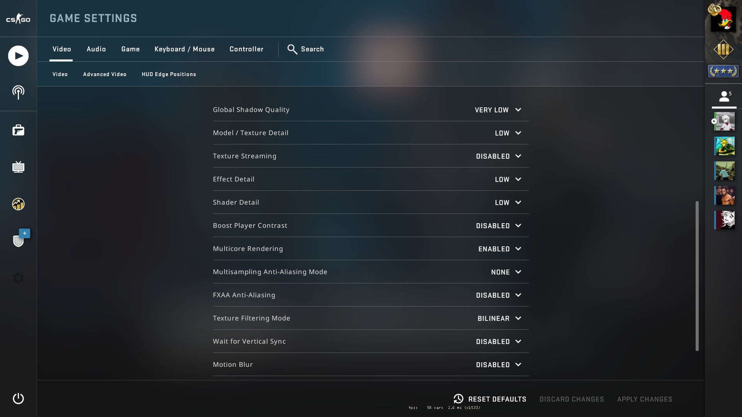Screen dimensions: 742x417
Task: Click the power quit icon
Action: pyautogui.click(x=18, y=398)
